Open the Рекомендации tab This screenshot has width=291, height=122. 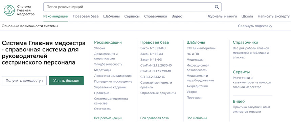(56, 16)
